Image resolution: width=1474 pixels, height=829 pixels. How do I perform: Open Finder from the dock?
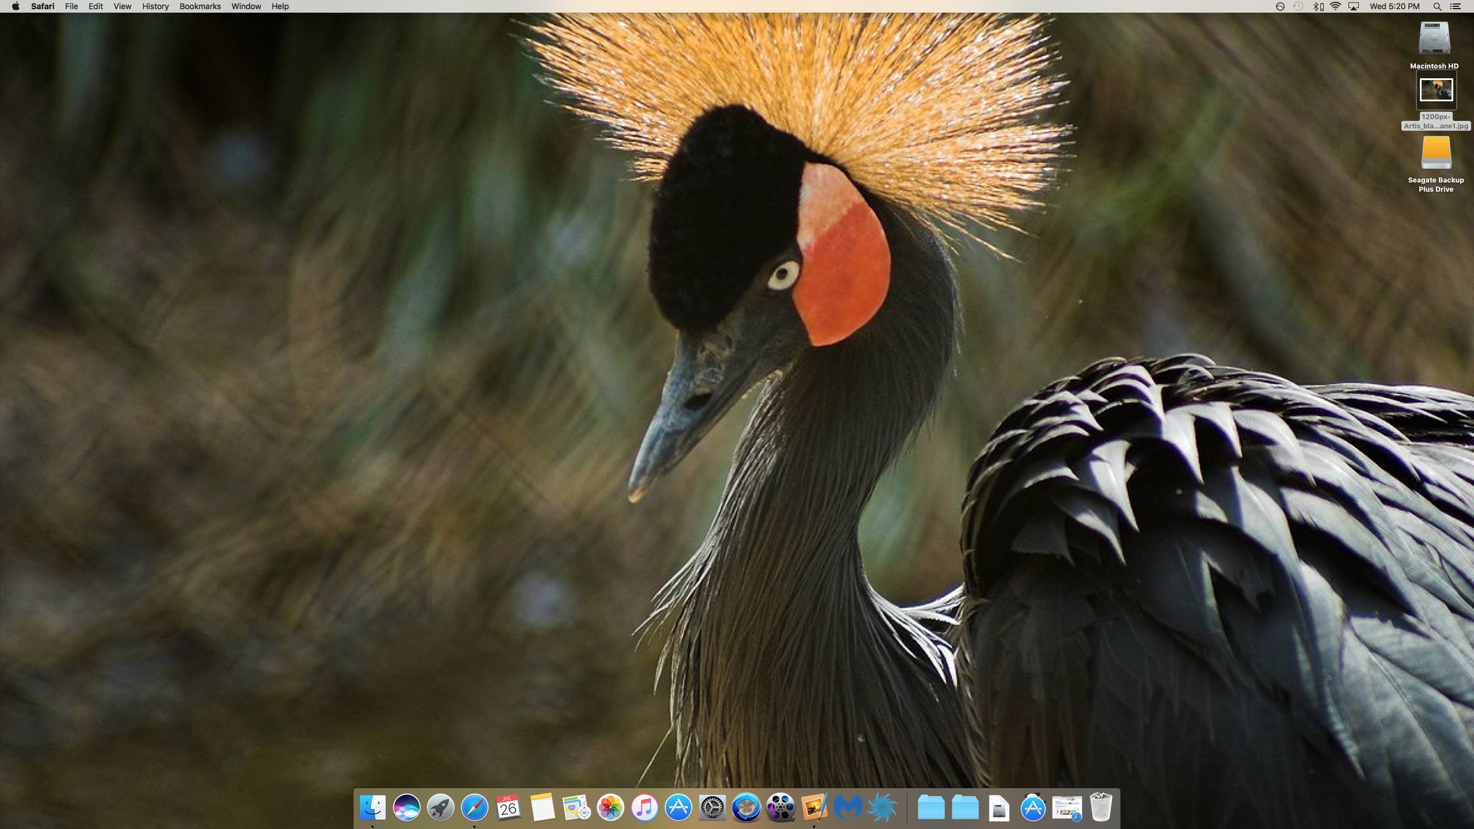click(x=373, y=807)
